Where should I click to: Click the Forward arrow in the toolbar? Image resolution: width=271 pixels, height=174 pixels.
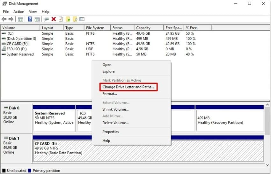click(x=11, y=19)
